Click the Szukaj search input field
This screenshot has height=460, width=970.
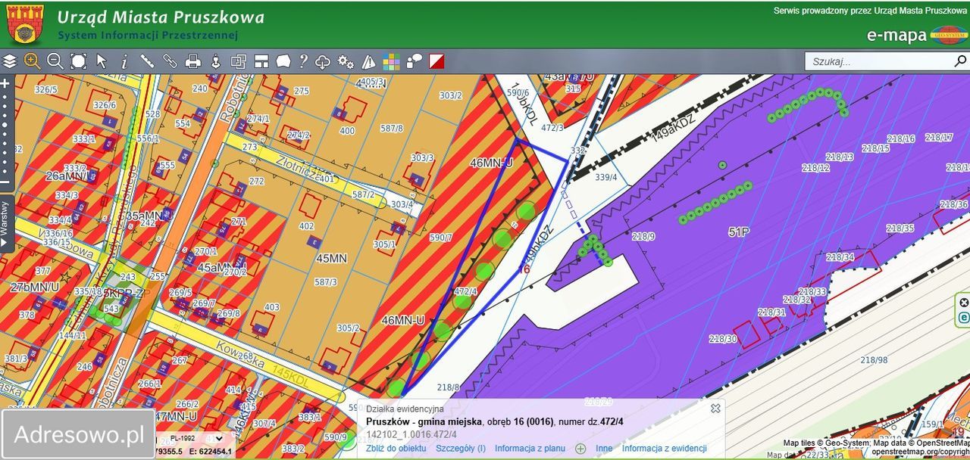(875, 61)
